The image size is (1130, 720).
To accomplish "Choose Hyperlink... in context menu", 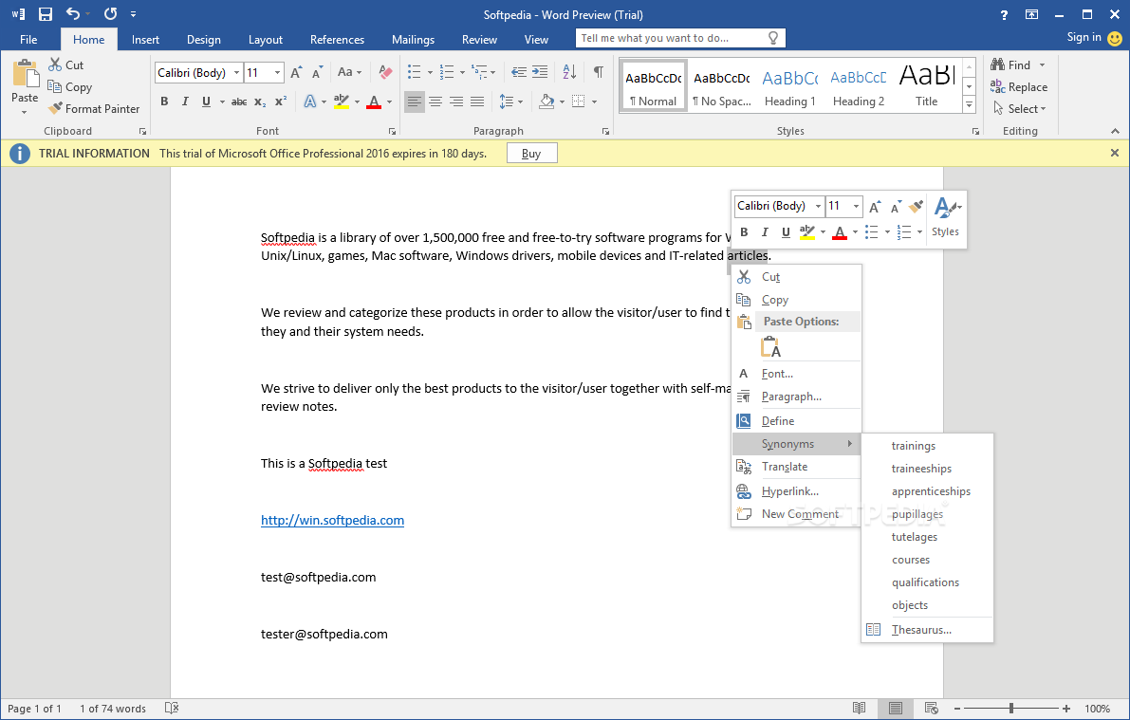I will 796,491.
